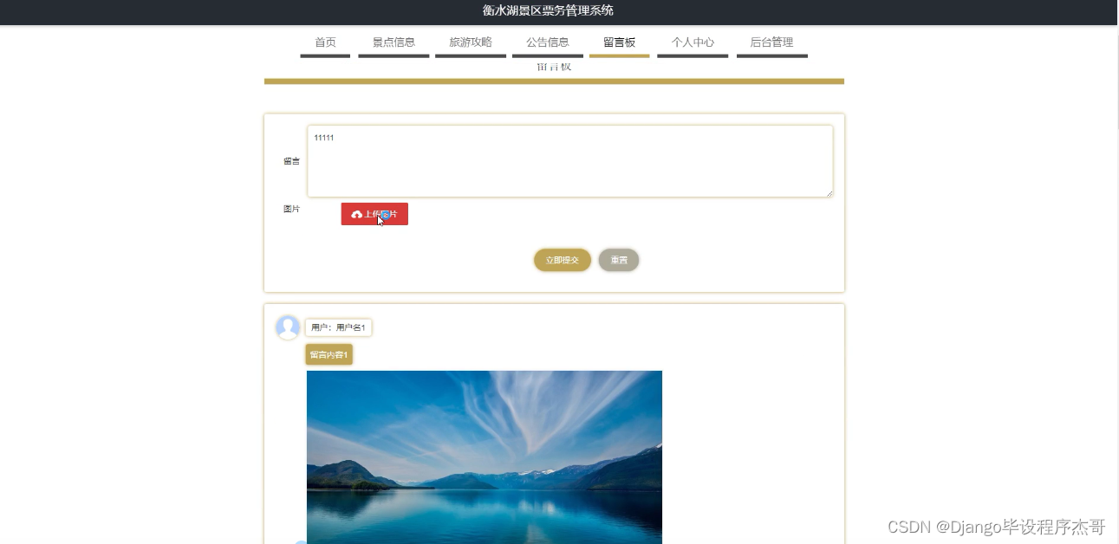Screen dimensions: 1119x544
Task: Open the 景点信息 tab
Action: click(393, 42)
